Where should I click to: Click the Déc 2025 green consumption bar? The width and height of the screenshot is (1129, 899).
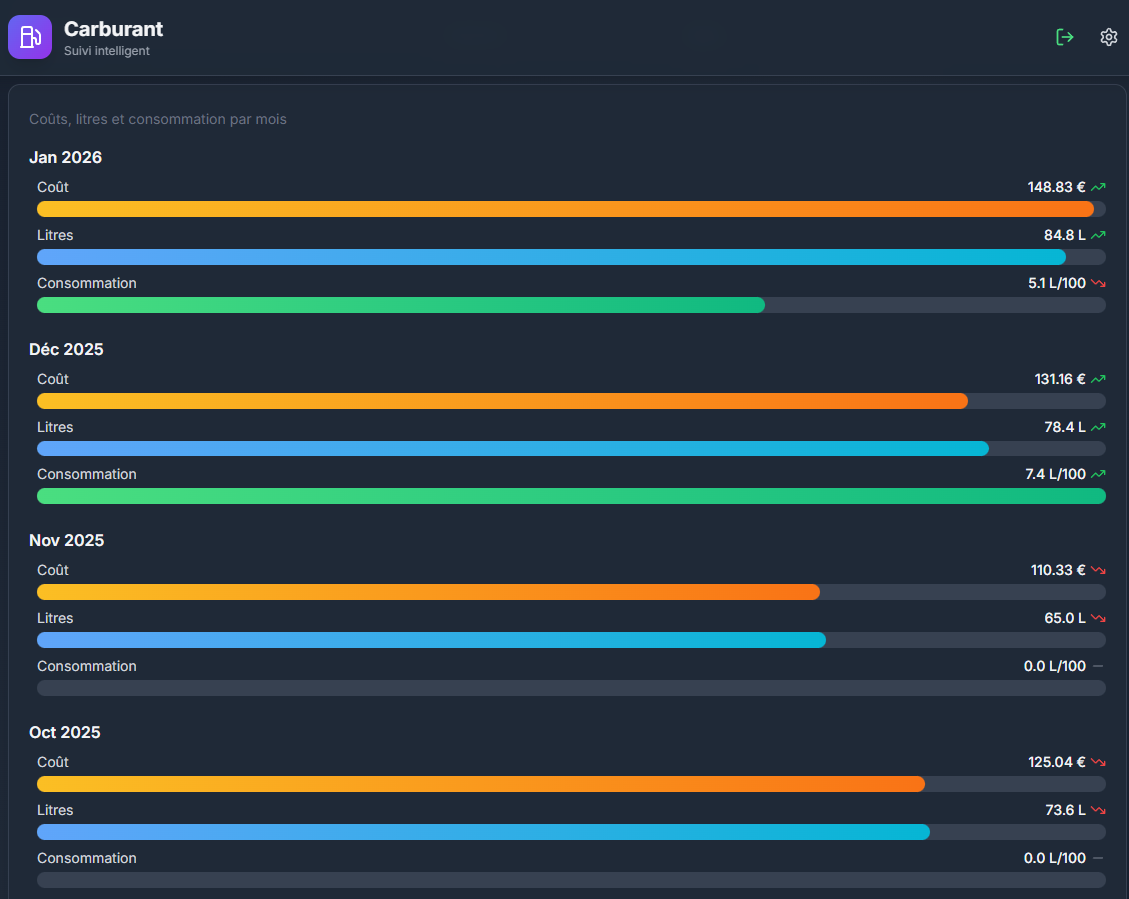click(570, 496)
